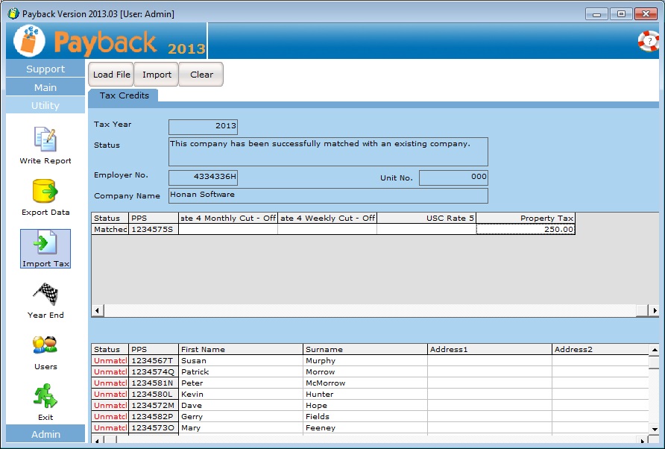Open help via the lifebuoy icon
Image resolution: width=665 pixels, height=449 pixels.
648,41
